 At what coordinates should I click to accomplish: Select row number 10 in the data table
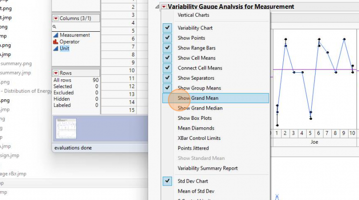pos(132,70)
